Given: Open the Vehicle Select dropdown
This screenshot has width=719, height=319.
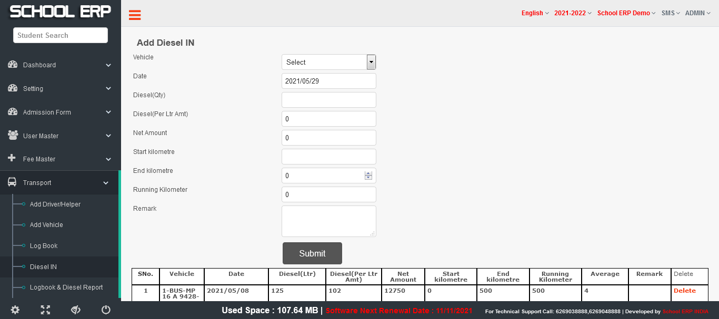Looking at the screenshot, I should click(x=328, y=62).
